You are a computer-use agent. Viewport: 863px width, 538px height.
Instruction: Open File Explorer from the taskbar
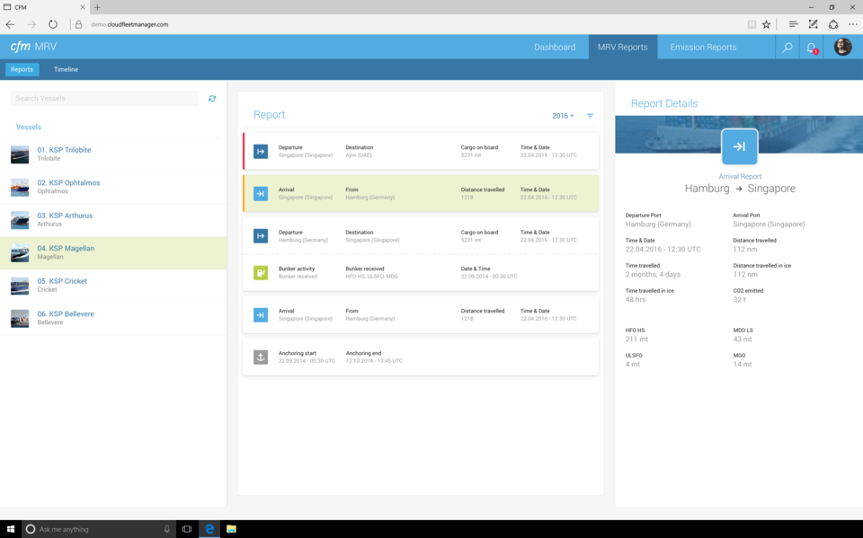[x=231, y=529]
